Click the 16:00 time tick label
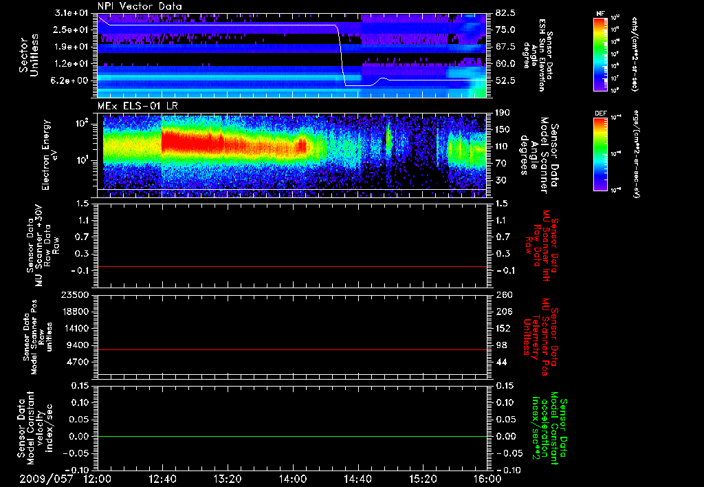This screenshot has height=487, width=704. tap(487, 479)
